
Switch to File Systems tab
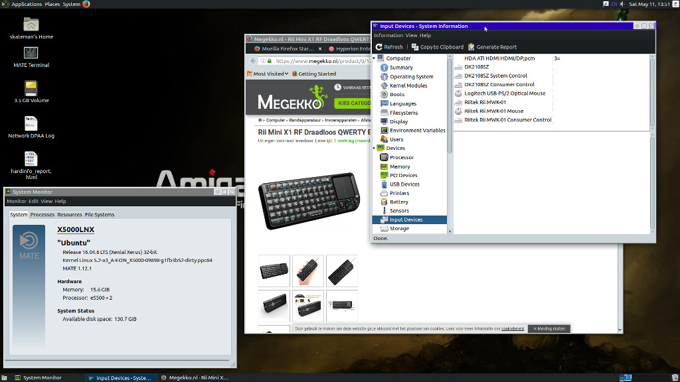[100, 215]
